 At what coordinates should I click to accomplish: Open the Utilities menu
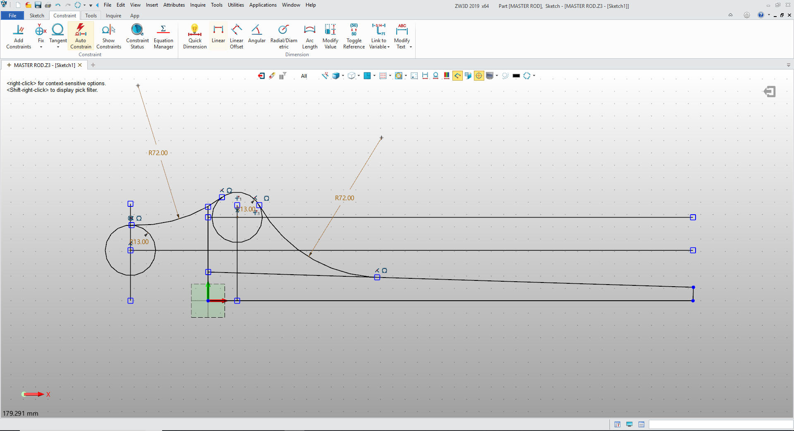(x=236, y=5)
